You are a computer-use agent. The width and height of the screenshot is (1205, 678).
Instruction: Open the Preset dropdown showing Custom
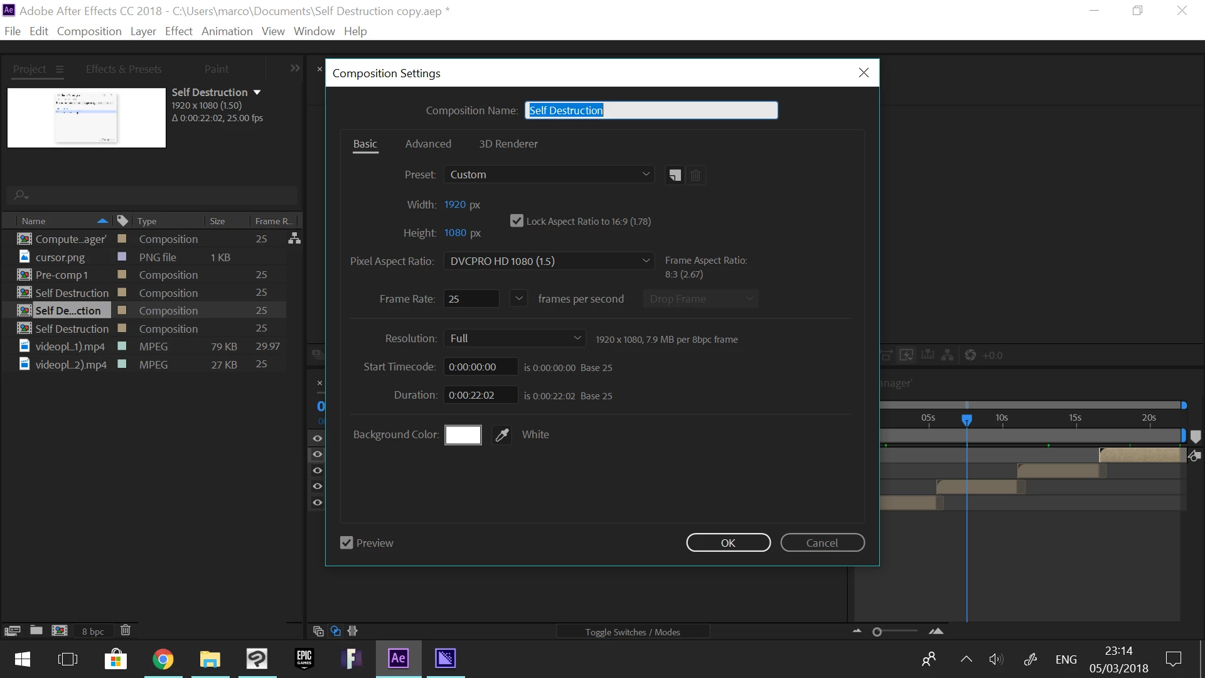coord(549,175)
